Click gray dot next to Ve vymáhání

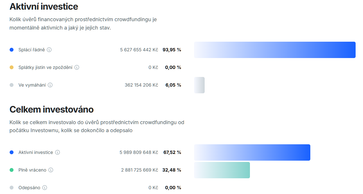[12, 85]
